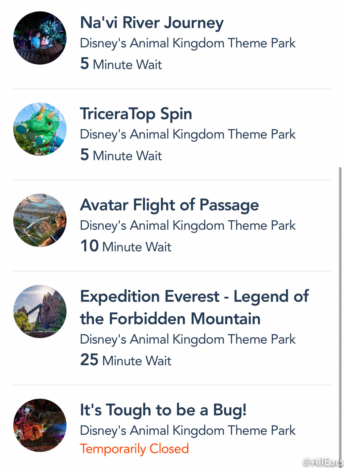Select Avatar Flight of Passage round image
Screen dimensions: 344x468
click(x=40, y=220)
